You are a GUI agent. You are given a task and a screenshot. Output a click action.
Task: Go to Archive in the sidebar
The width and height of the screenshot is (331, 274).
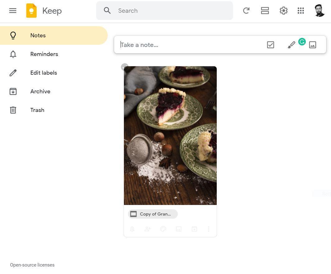pyautogui.click(x=40, y=91)
